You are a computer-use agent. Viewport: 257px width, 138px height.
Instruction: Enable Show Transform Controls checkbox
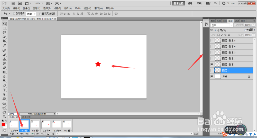coord(40,14)
